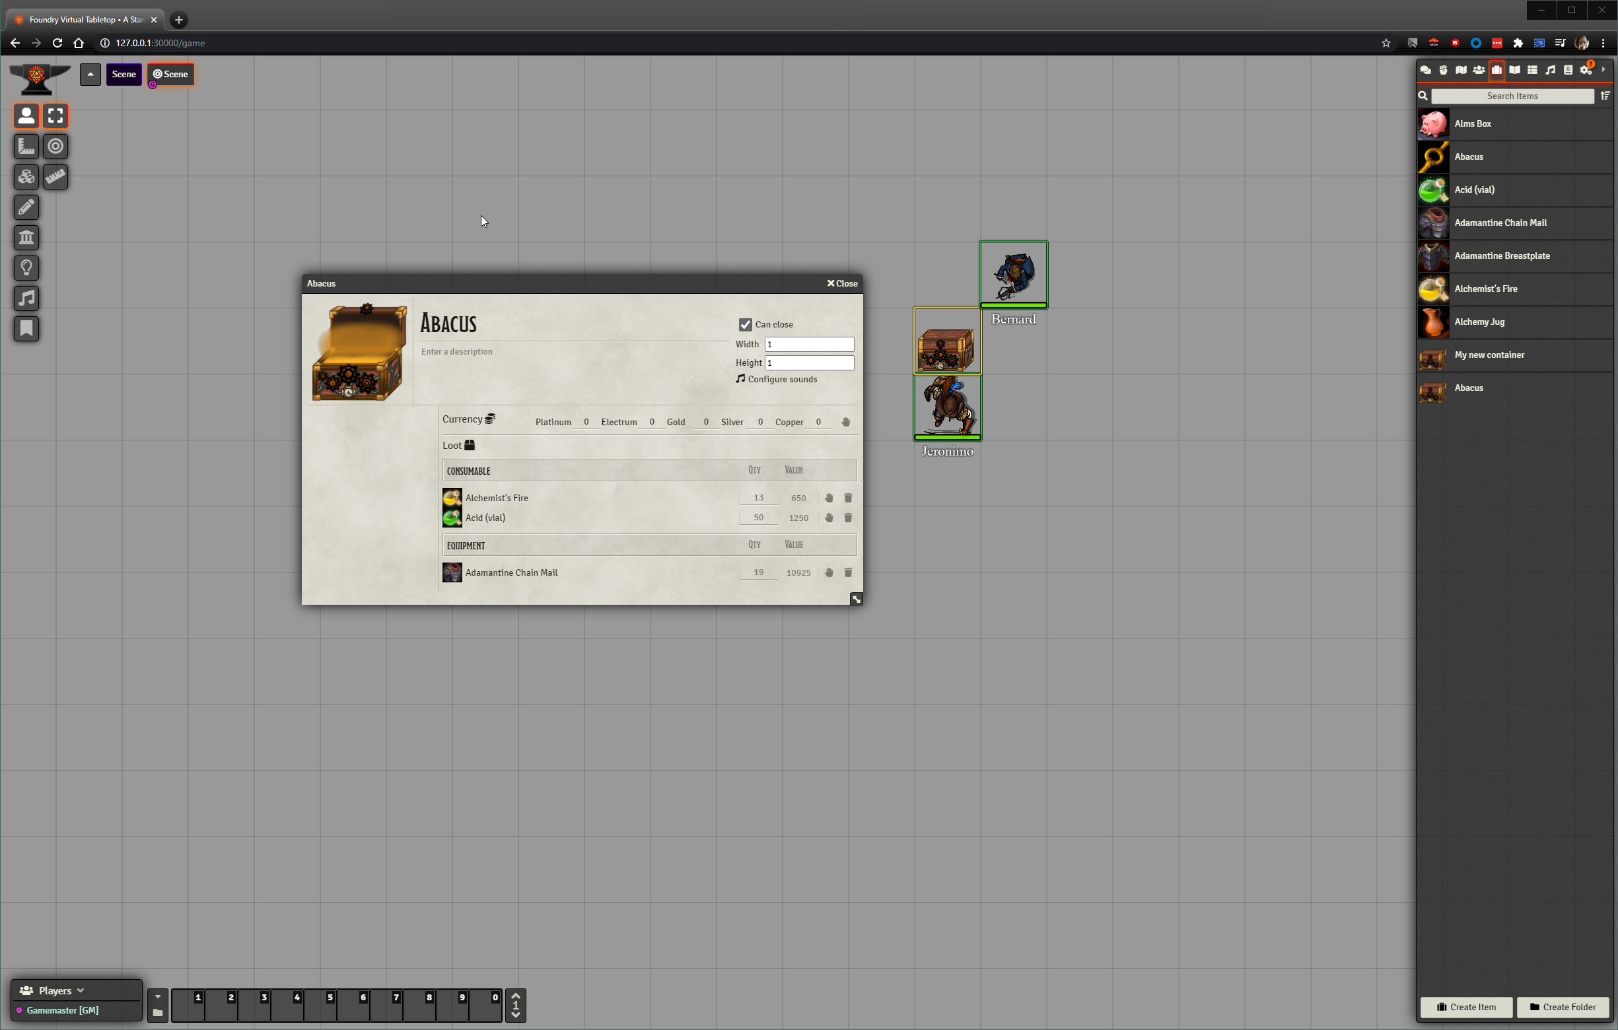Open the Lighting Controls lightbulb tool
The height and width of the screenshot is (1030, 1618).
tap(26, 268)
